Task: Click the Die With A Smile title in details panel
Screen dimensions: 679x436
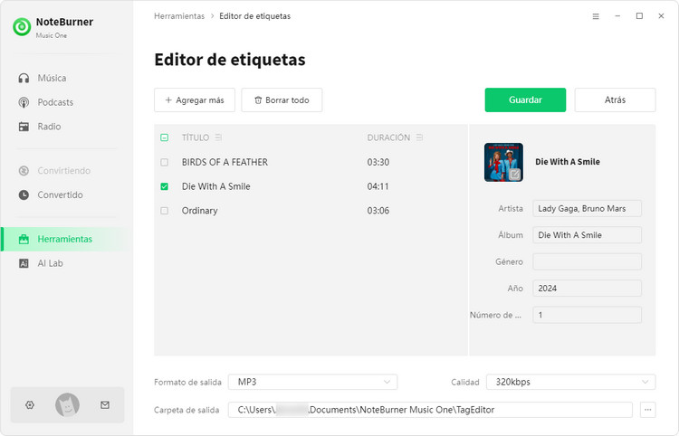Action: 568,162
